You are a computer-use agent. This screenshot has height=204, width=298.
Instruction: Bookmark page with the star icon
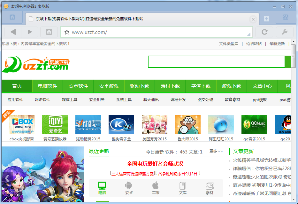click(67, 32)
